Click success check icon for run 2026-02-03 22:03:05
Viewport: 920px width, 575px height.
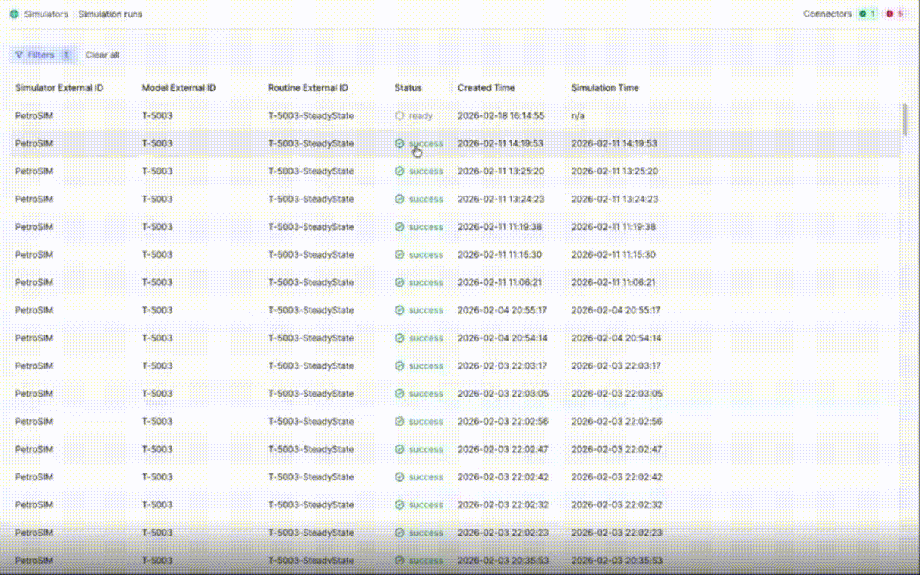399,394
